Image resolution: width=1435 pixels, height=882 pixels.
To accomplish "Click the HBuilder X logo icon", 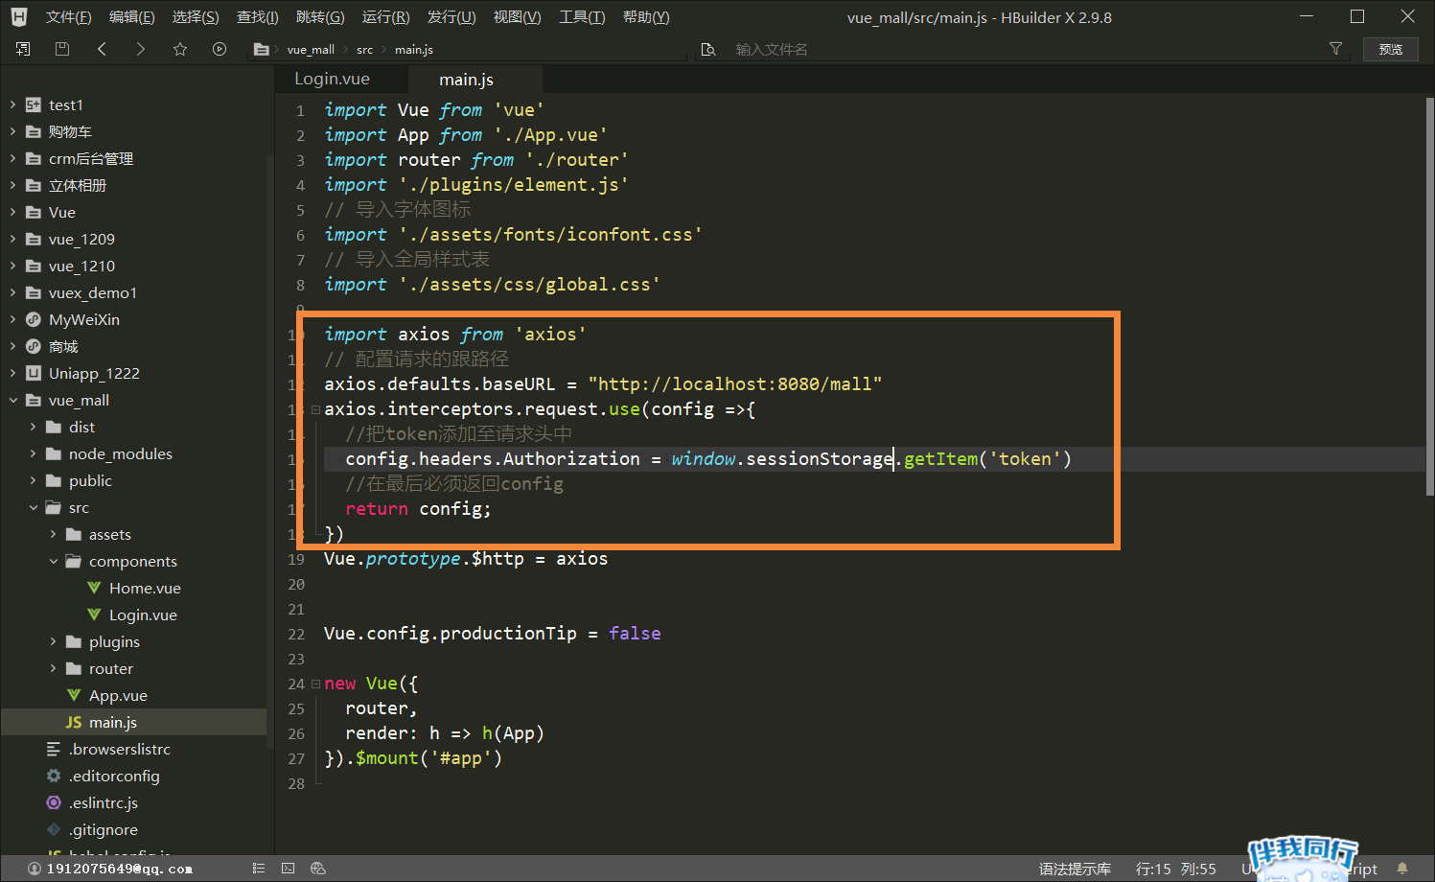I will (x=19, y=17).
